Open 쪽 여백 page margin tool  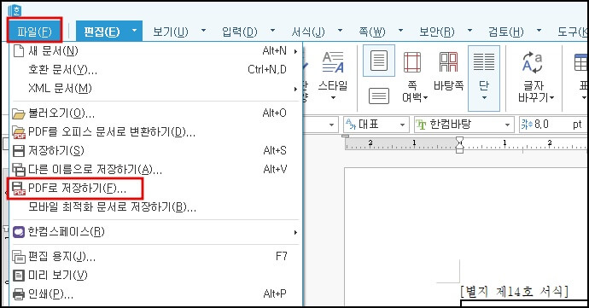[414, 78]
